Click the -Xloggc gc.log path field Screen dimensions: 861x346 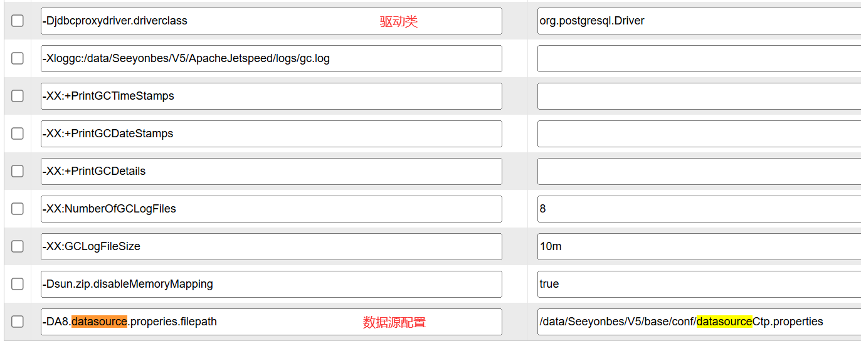(x=272, y=58)
